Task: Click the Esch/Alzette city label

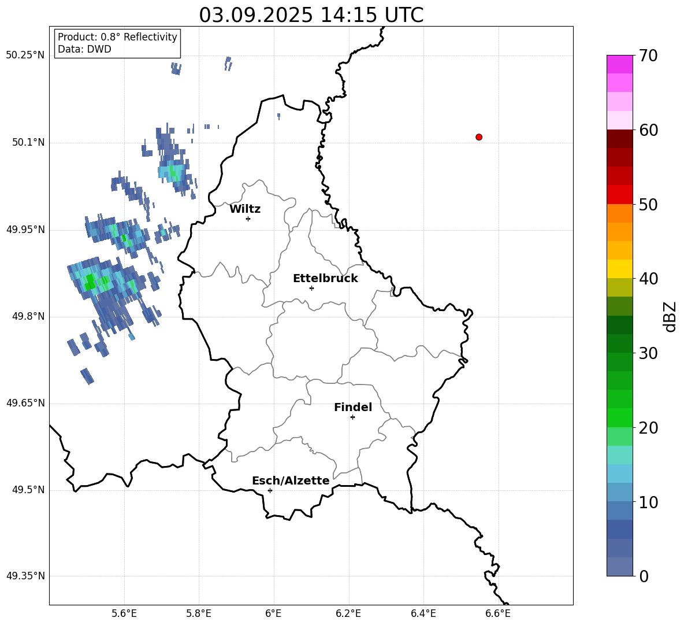Action: (291, 480)
